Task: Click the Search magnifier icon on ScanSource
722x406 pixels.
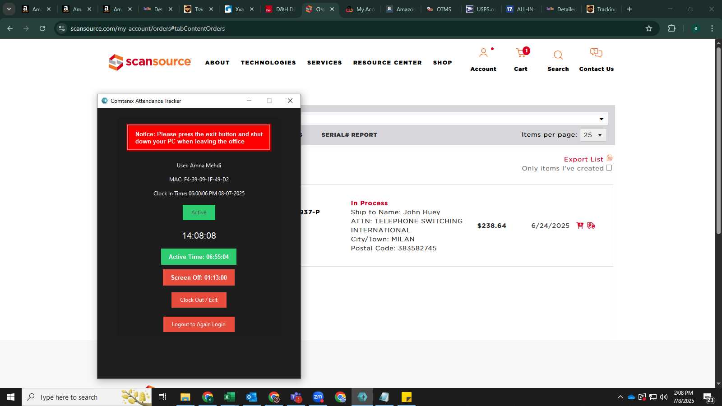Action: (558, 55)
